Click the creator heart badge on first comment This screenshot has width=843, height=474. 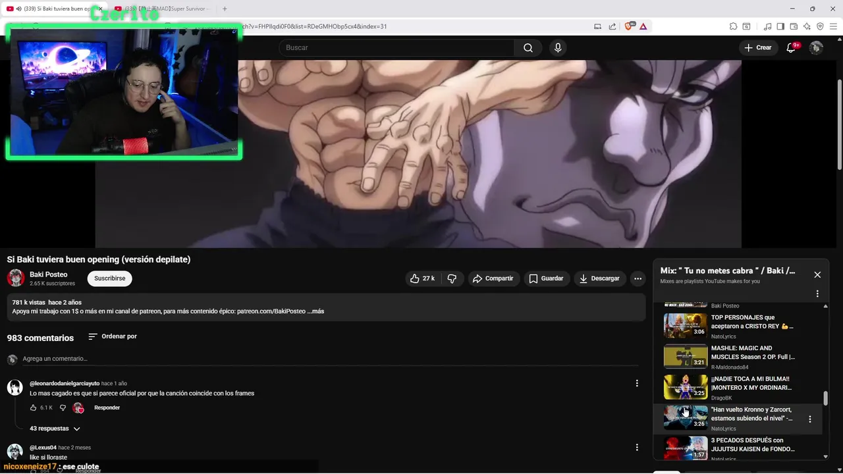[x=78, y=408]
